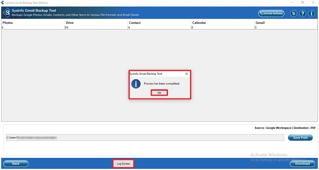
Task: Maximize the application window
Action: coord(302,3)
